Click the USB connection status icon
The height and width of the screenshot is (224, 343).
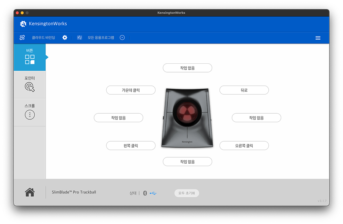point(153,193)
